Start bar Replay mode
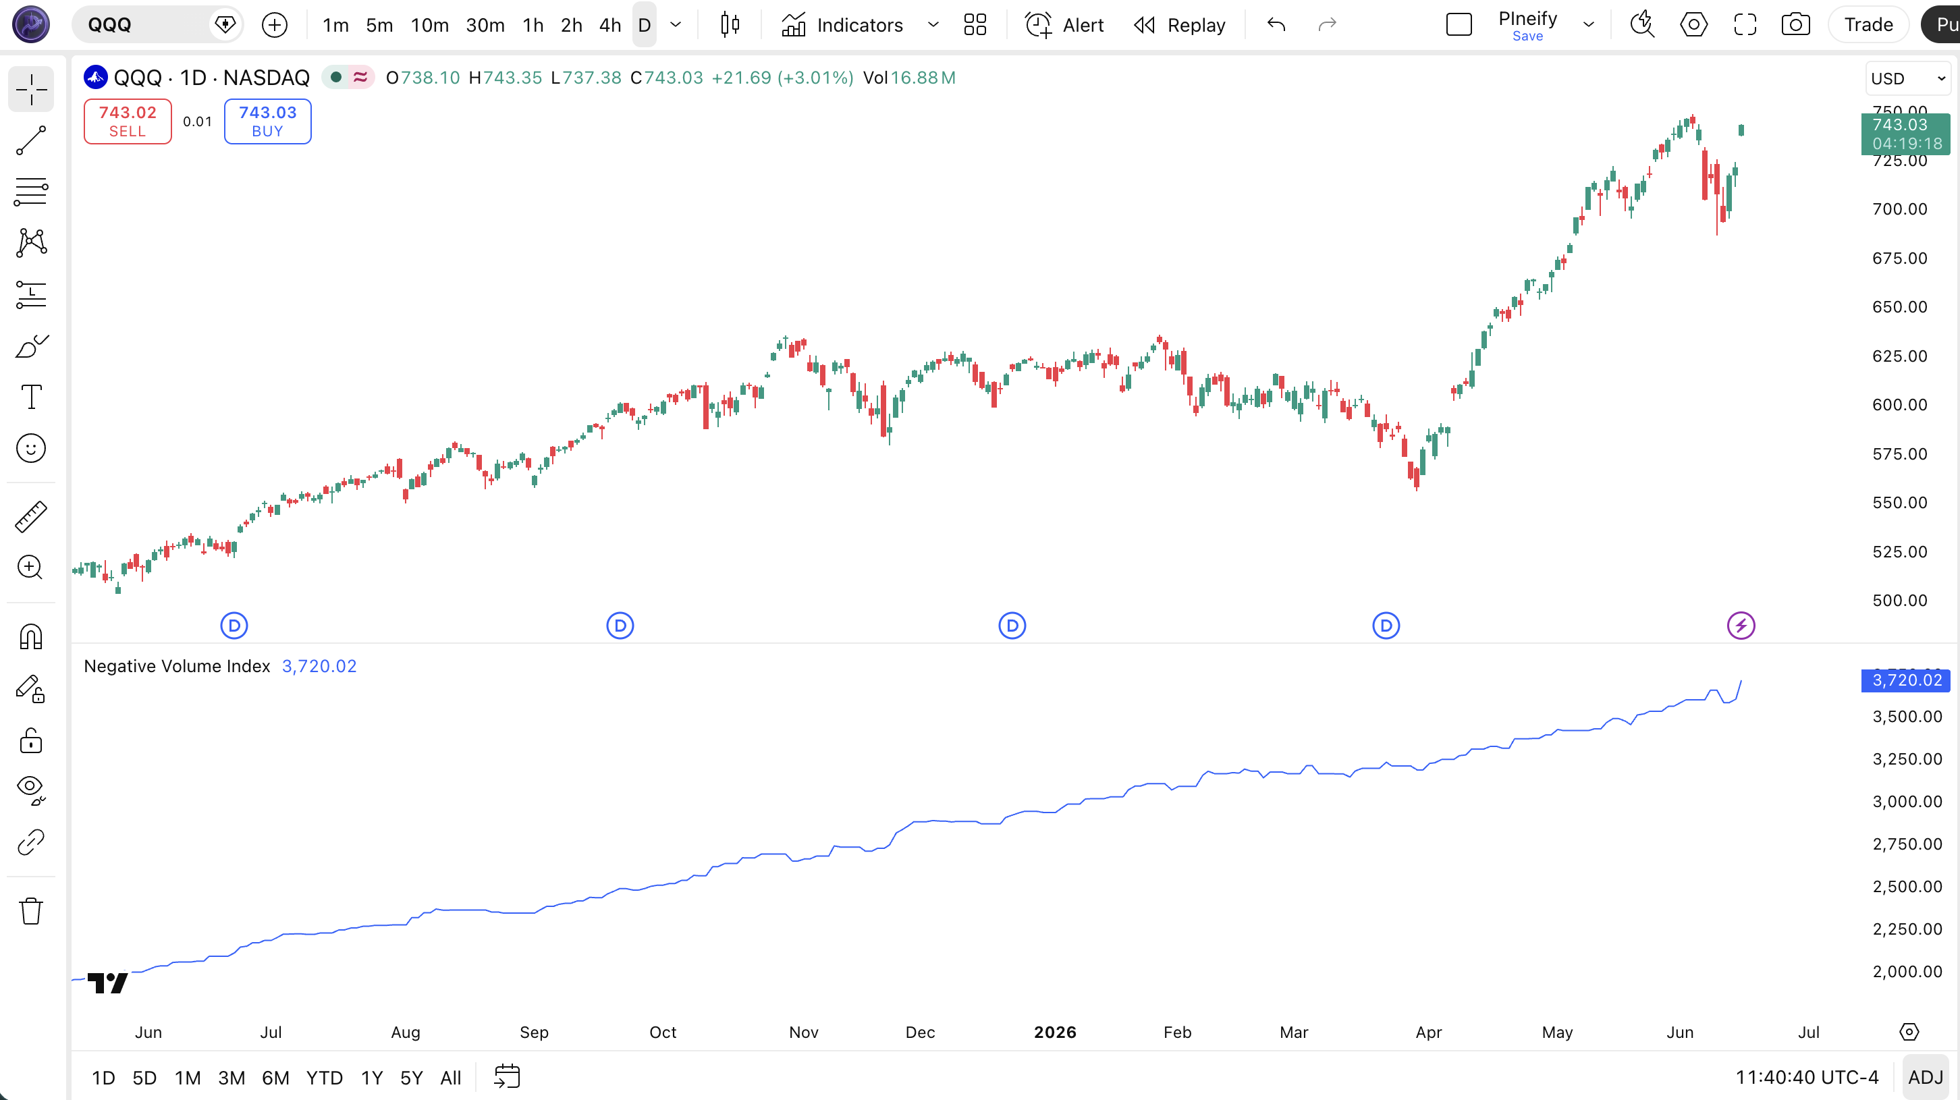 click(1179, 25)
